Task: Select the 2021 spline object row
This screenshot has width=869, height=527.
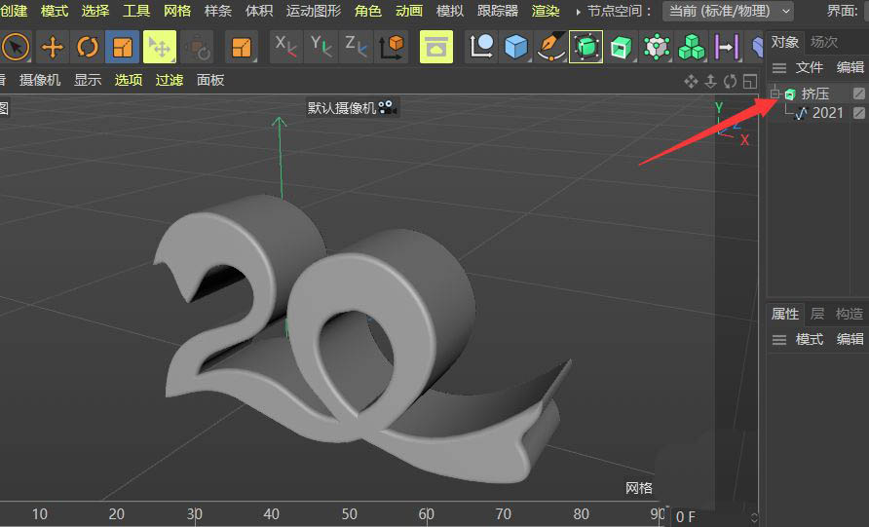Action: point(827,113)
